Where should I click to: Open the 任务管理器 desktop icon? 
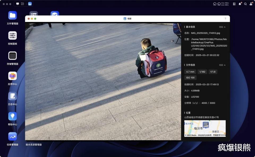pyautogui.click(x=12, y=136)
